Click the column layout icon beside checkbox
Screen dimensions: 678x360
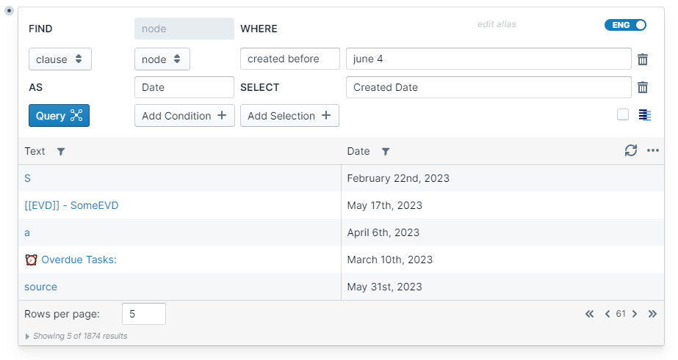pos(645,115)
